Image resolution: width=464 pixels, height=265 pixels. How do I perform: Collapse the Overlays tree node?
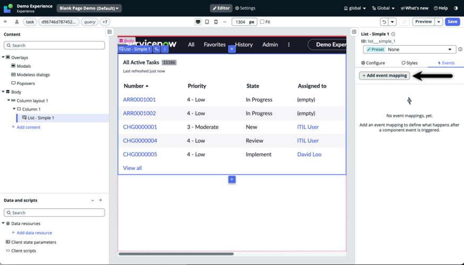tap(3, 57)
